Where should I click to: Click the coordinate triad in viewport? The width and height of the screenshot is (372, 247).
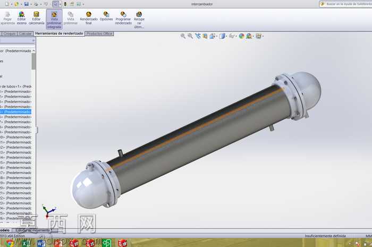[x=49, y=211]
